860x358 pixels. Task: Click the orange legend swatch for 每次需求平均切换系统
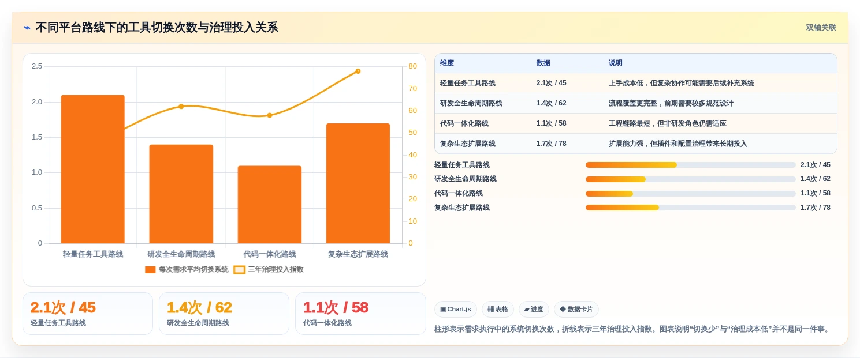[x=150, y=269]
